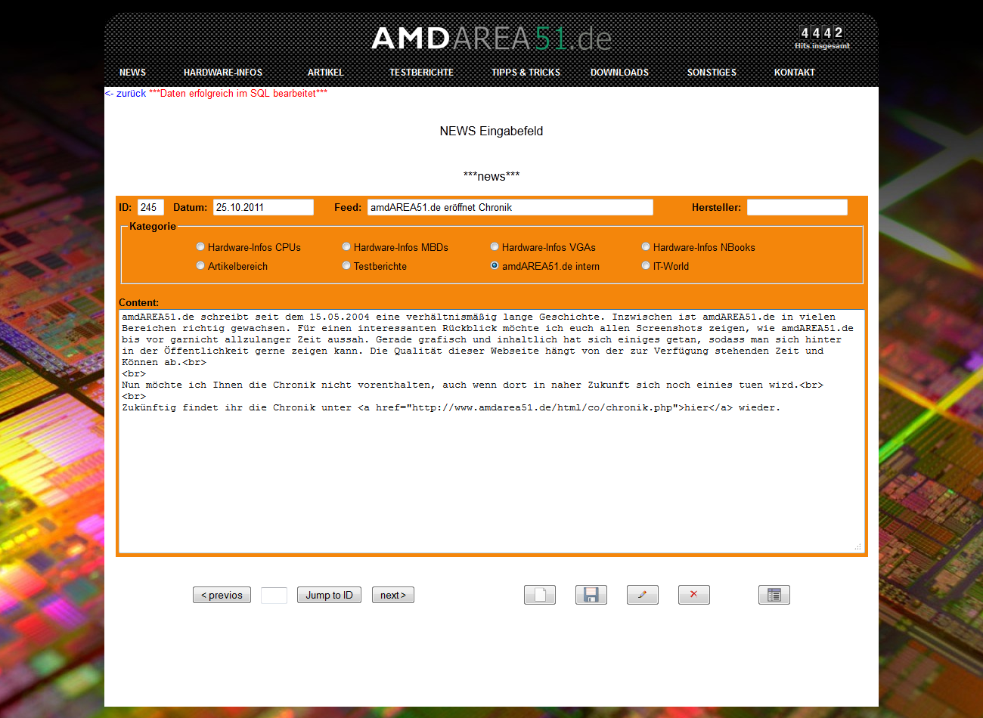
Task: Open the SONSTIGES menu
Action: (712, 73)
